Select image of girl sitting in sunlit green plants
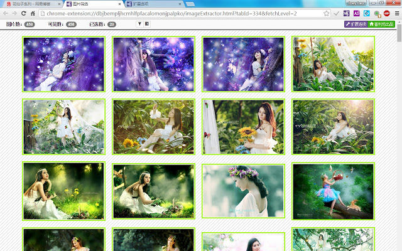Viewport: 402px width, 251px height. [334, 127]
